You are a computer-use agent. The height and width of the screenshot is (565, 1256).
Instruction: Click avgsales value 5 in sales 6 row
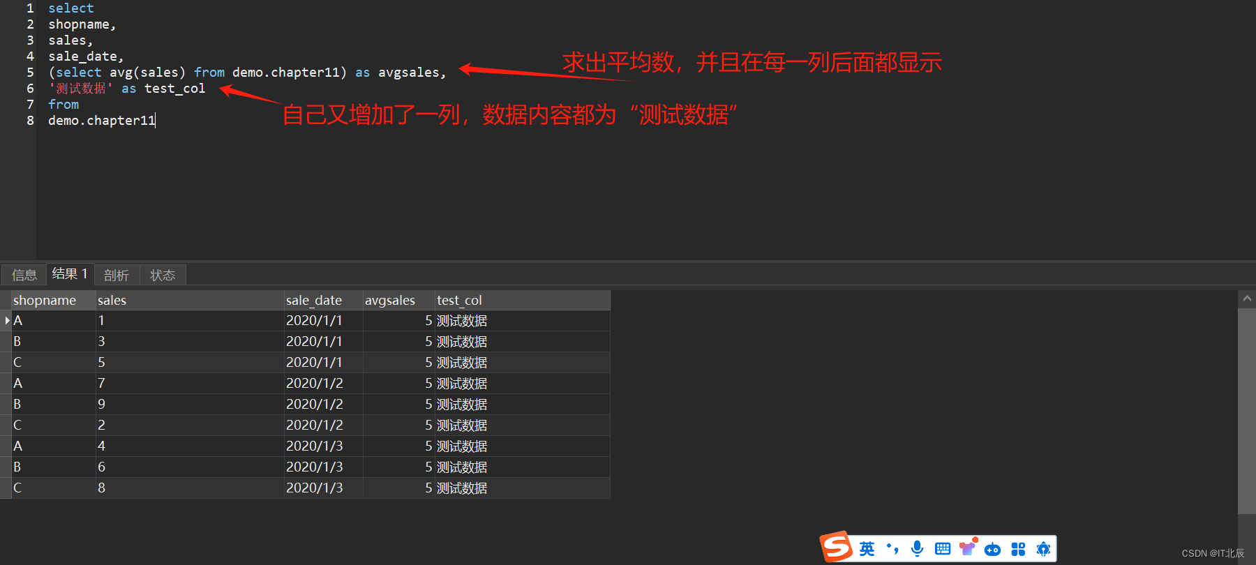399,467
